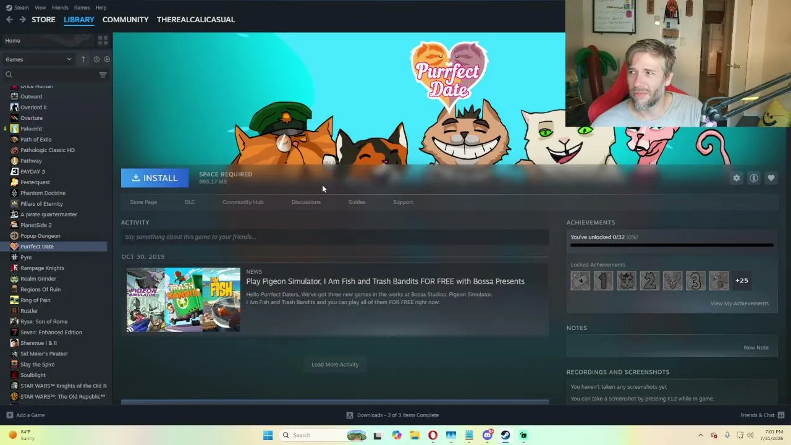The height and width of the screenshot is (445, 791).
Task: Open the THEREALCALICASUAL profile tab
Action: click(x=196, y=20)
